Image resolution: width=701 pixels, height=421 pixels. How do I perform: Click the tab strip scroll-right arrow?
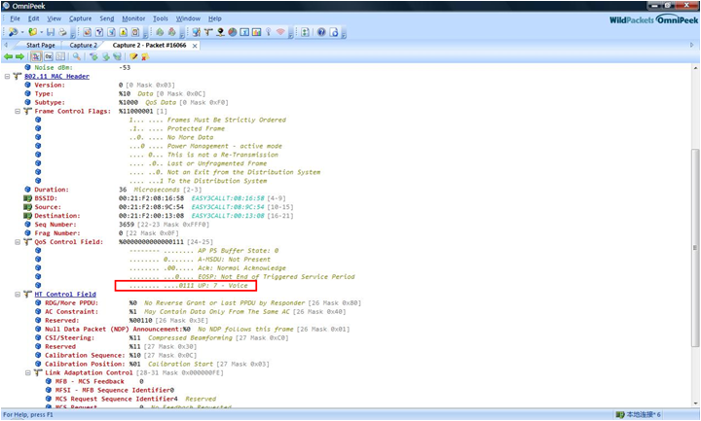[x=691, y=45]
